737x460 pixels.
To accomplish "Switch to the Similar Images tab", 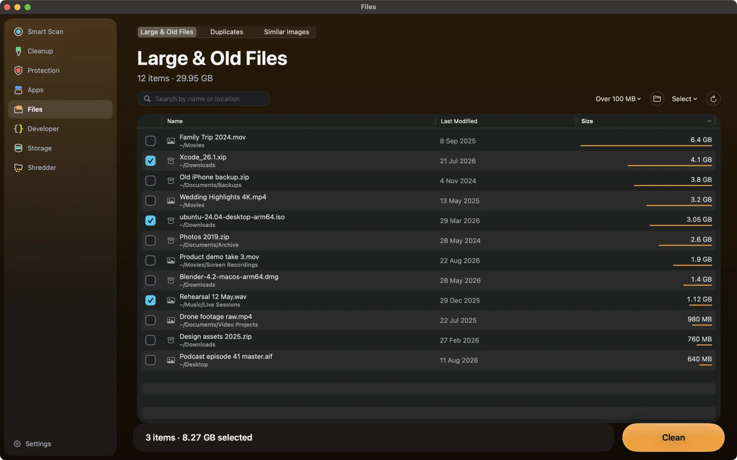I will pos(286,32).
